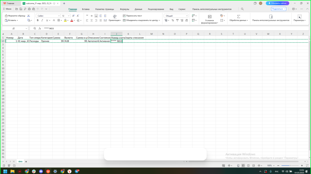
Task: Toggle bottom vertical alignment button
Action: [x=96, y=16]
